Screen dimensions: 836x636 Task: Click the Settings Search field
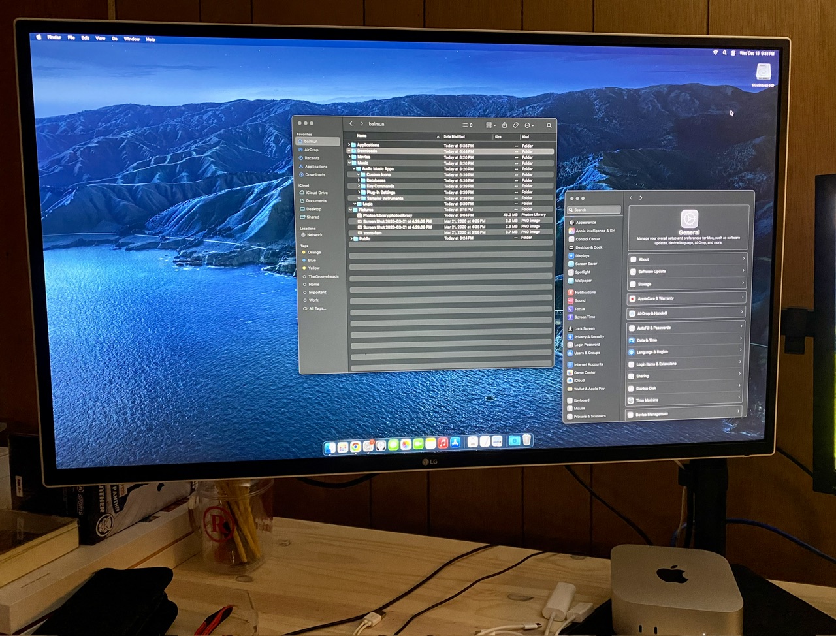click(x=594, y=210)
